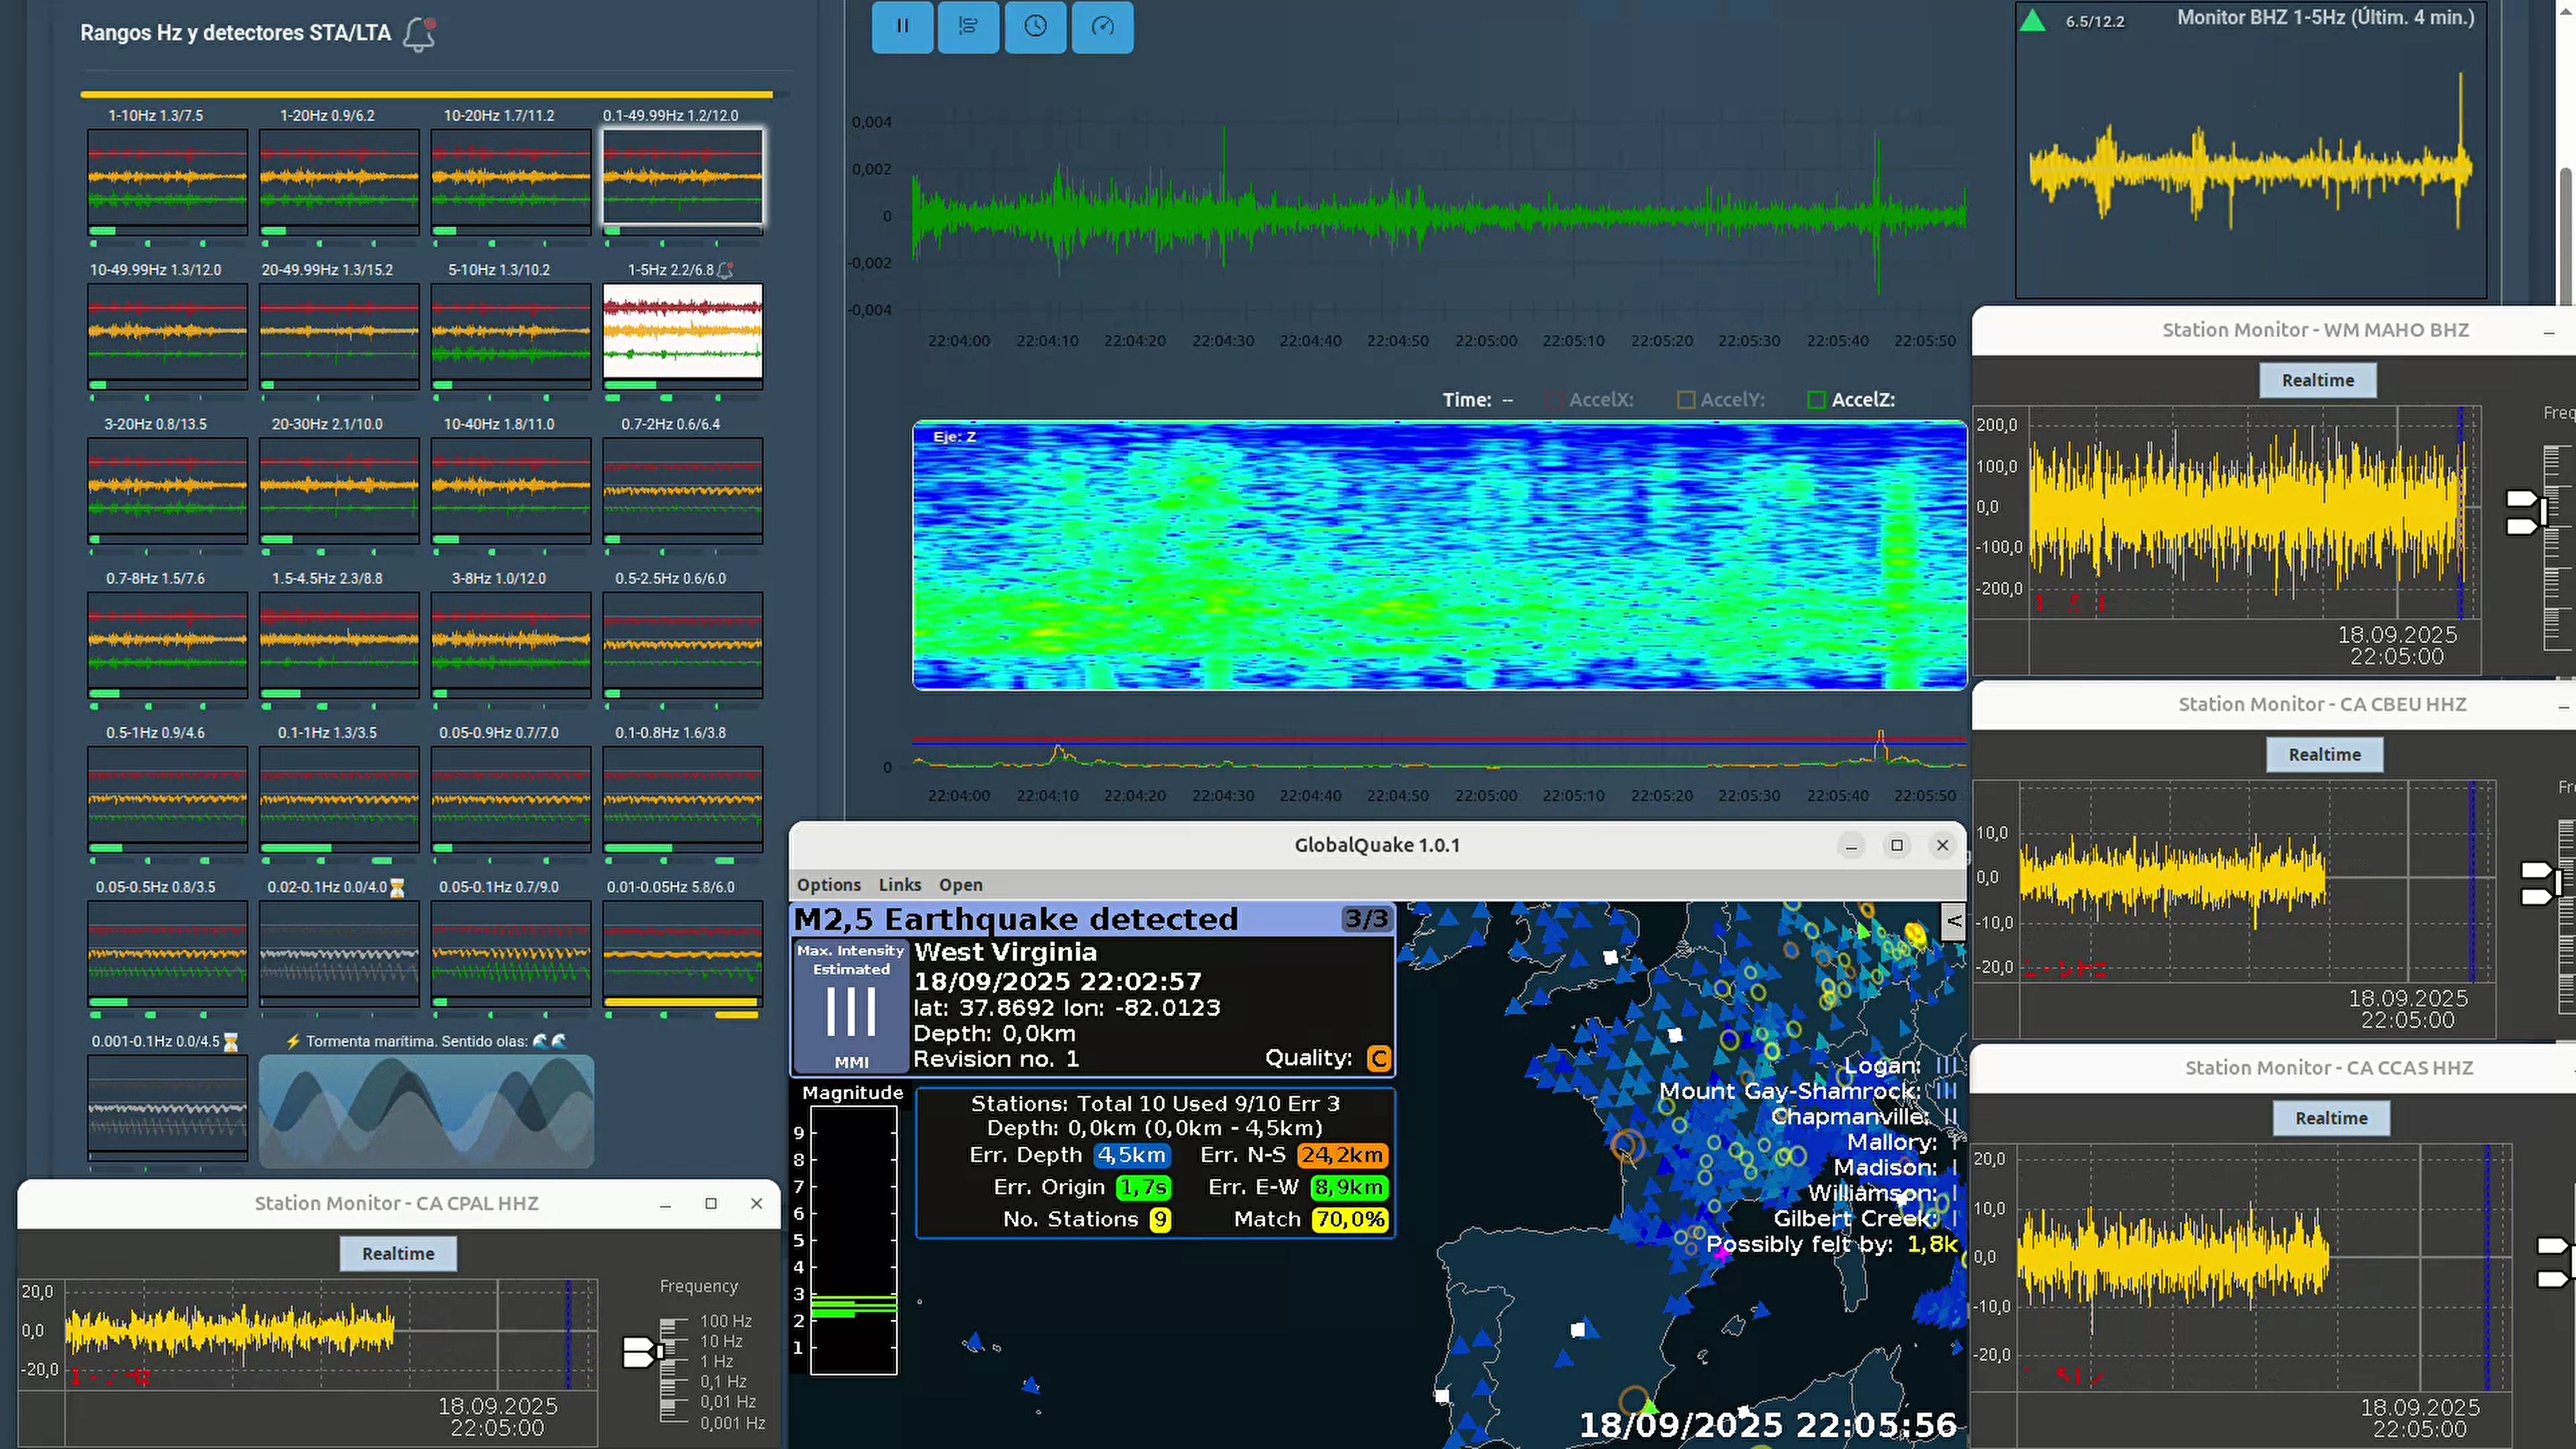
Task: Toggle the AccelZ trace checkbox
Action: coord(1817,400)
